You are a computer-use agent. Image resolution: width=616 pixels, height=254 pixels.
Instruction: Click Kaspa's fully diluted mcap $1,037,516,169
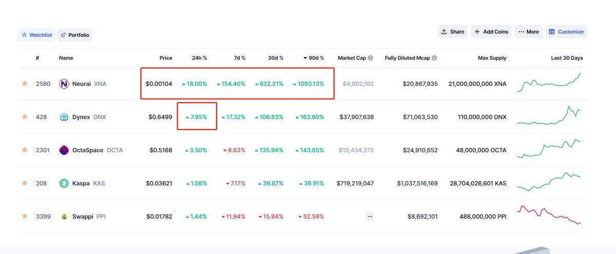(417, 183)
